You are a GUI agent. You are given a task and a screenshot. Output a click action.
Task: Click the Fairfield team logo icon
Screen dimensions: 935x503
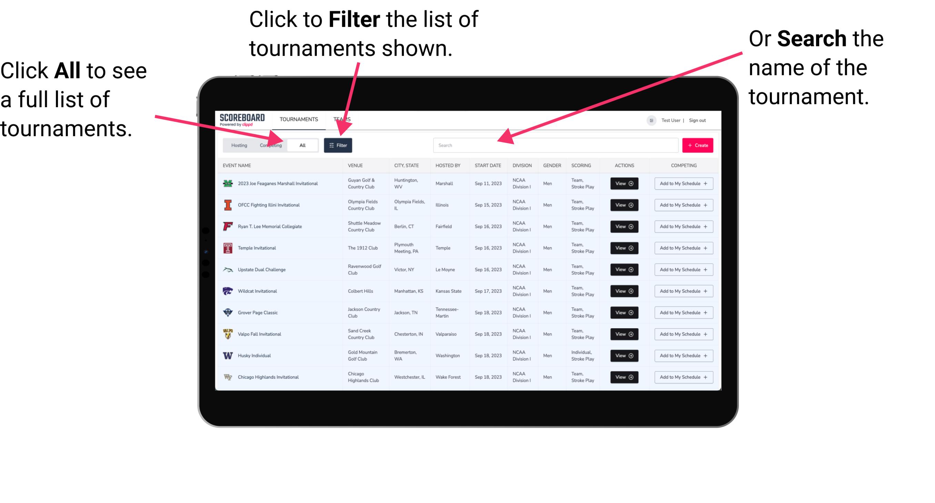click(x=228, y=227)
